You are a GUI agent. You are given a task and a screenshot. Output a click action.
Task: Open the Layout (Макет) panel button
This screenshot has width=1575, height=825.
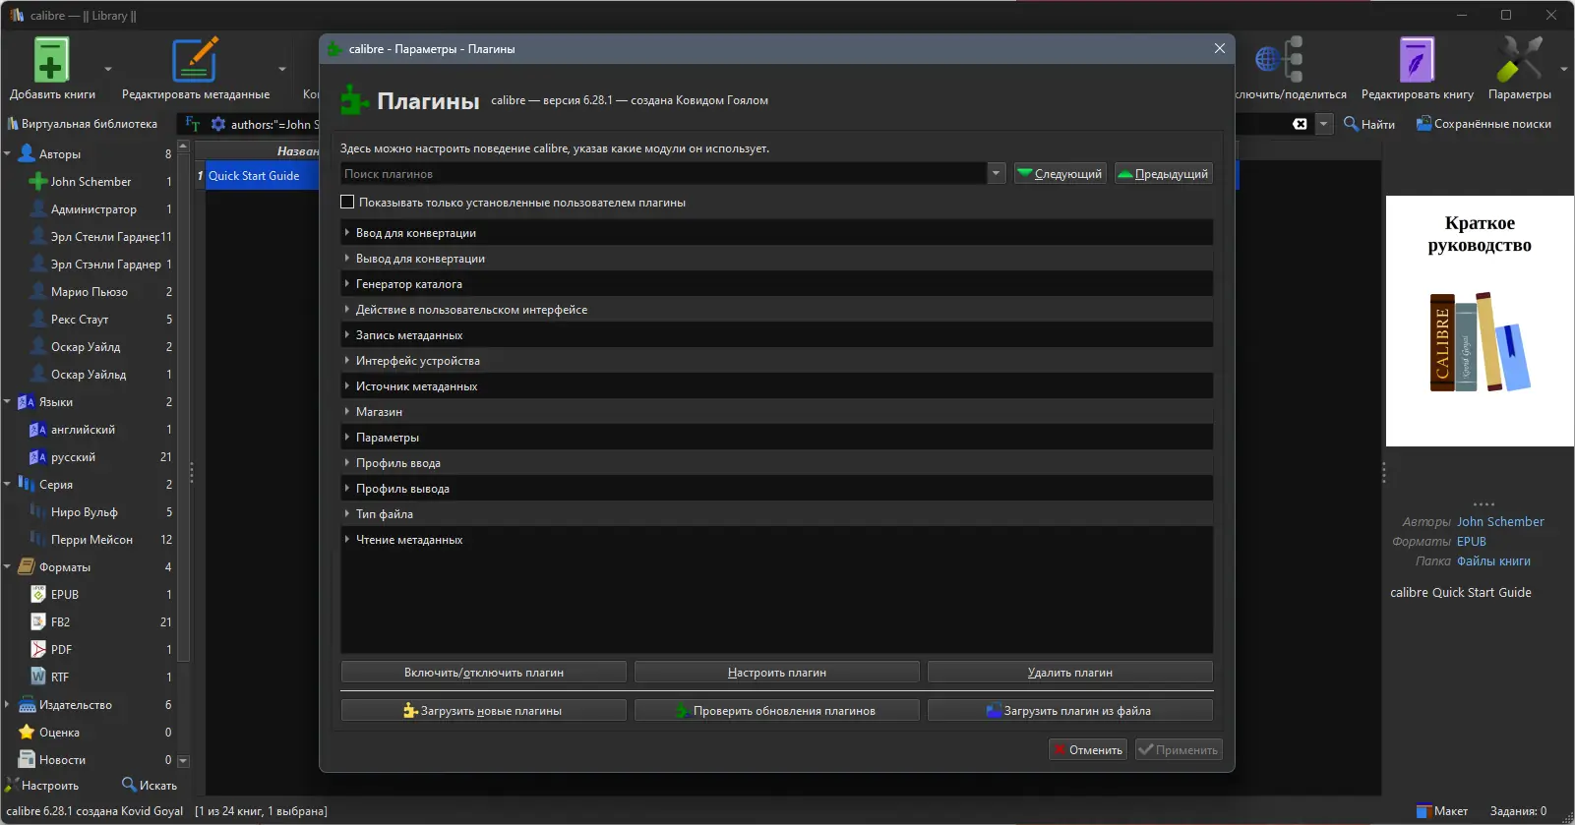[x=1442, y=811]
